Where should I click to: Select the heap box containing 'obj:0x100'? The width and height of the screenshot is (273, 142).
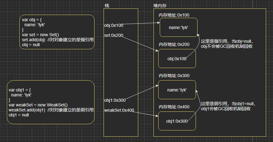coord(177,59)
